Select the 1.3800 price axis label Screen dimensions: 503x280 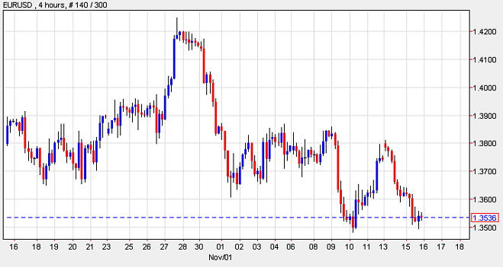point(485,144)
